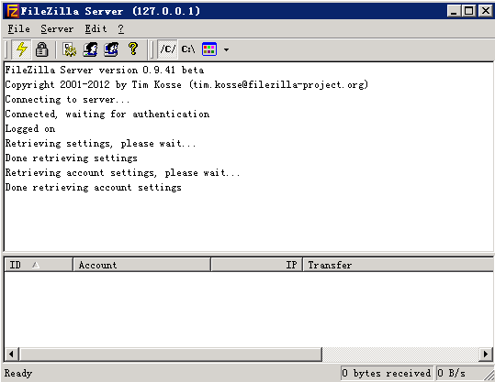Maximize the FileZilla Server window
Screen dimensions: 495x382
pyautogui.click(x=468, y=11)
